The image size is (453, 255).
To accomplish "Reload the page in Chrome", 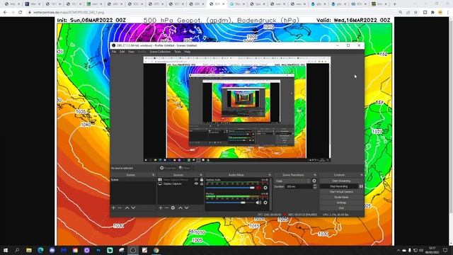I will [21, 13].
